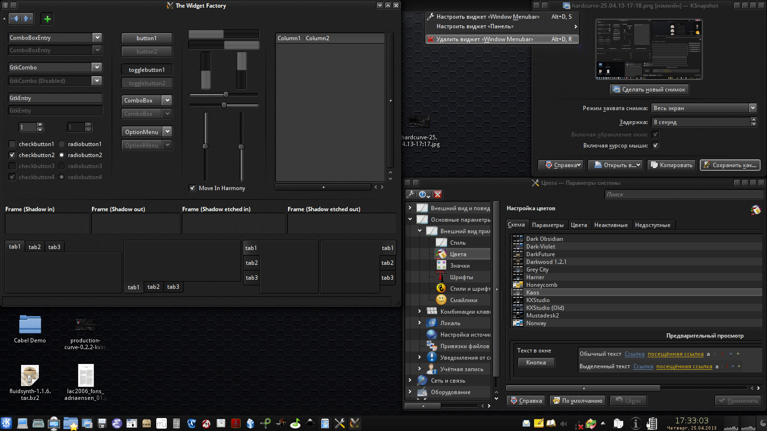Expand the Сеть и связь tree node
This screenshot has width=767, height=431.
tap(410, 380)
